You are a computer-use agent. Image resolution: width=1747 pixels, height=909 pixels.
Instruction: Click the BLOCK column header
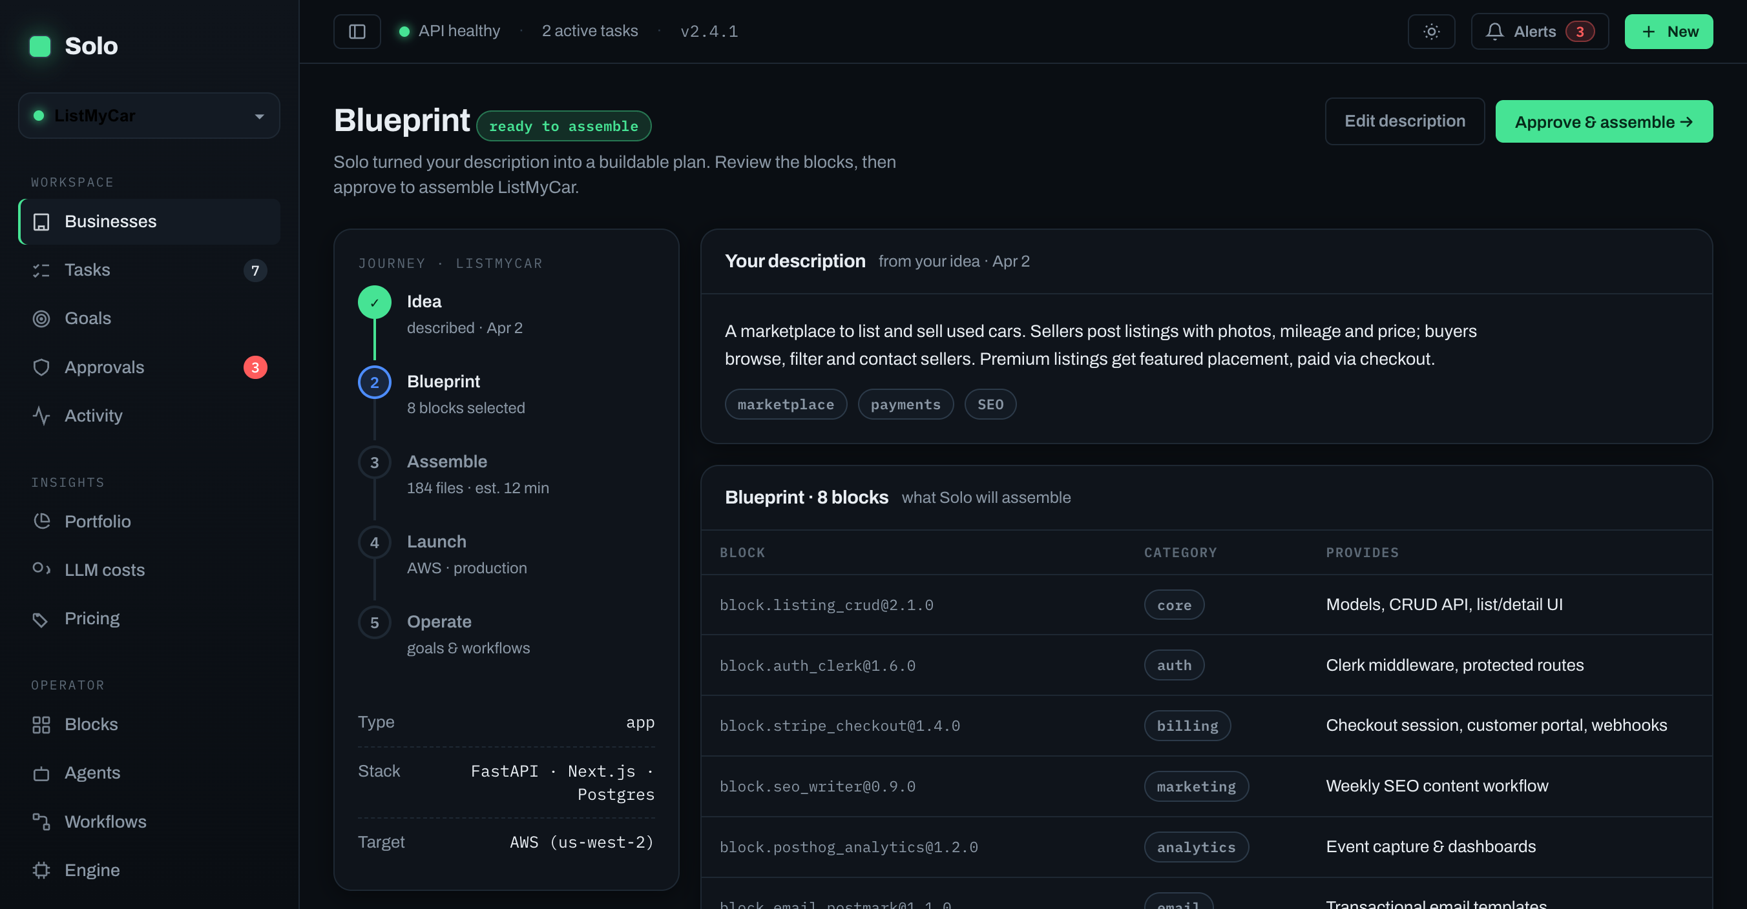point(742,553)
